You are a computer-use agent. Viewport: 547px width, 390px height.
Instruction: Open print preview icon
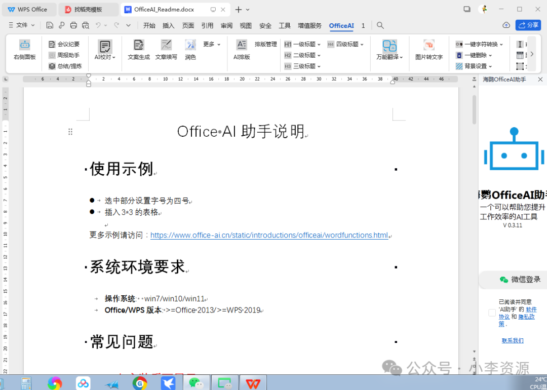[86, 25]
